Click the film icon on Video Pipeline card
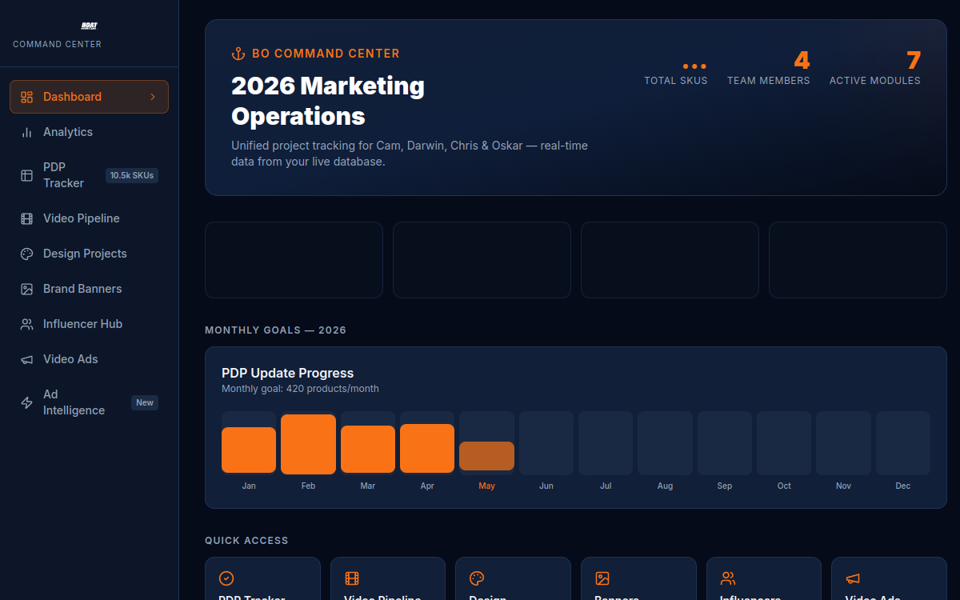This screenshot has width=960, height=600. pyautogui.click(x=352, y=578)
